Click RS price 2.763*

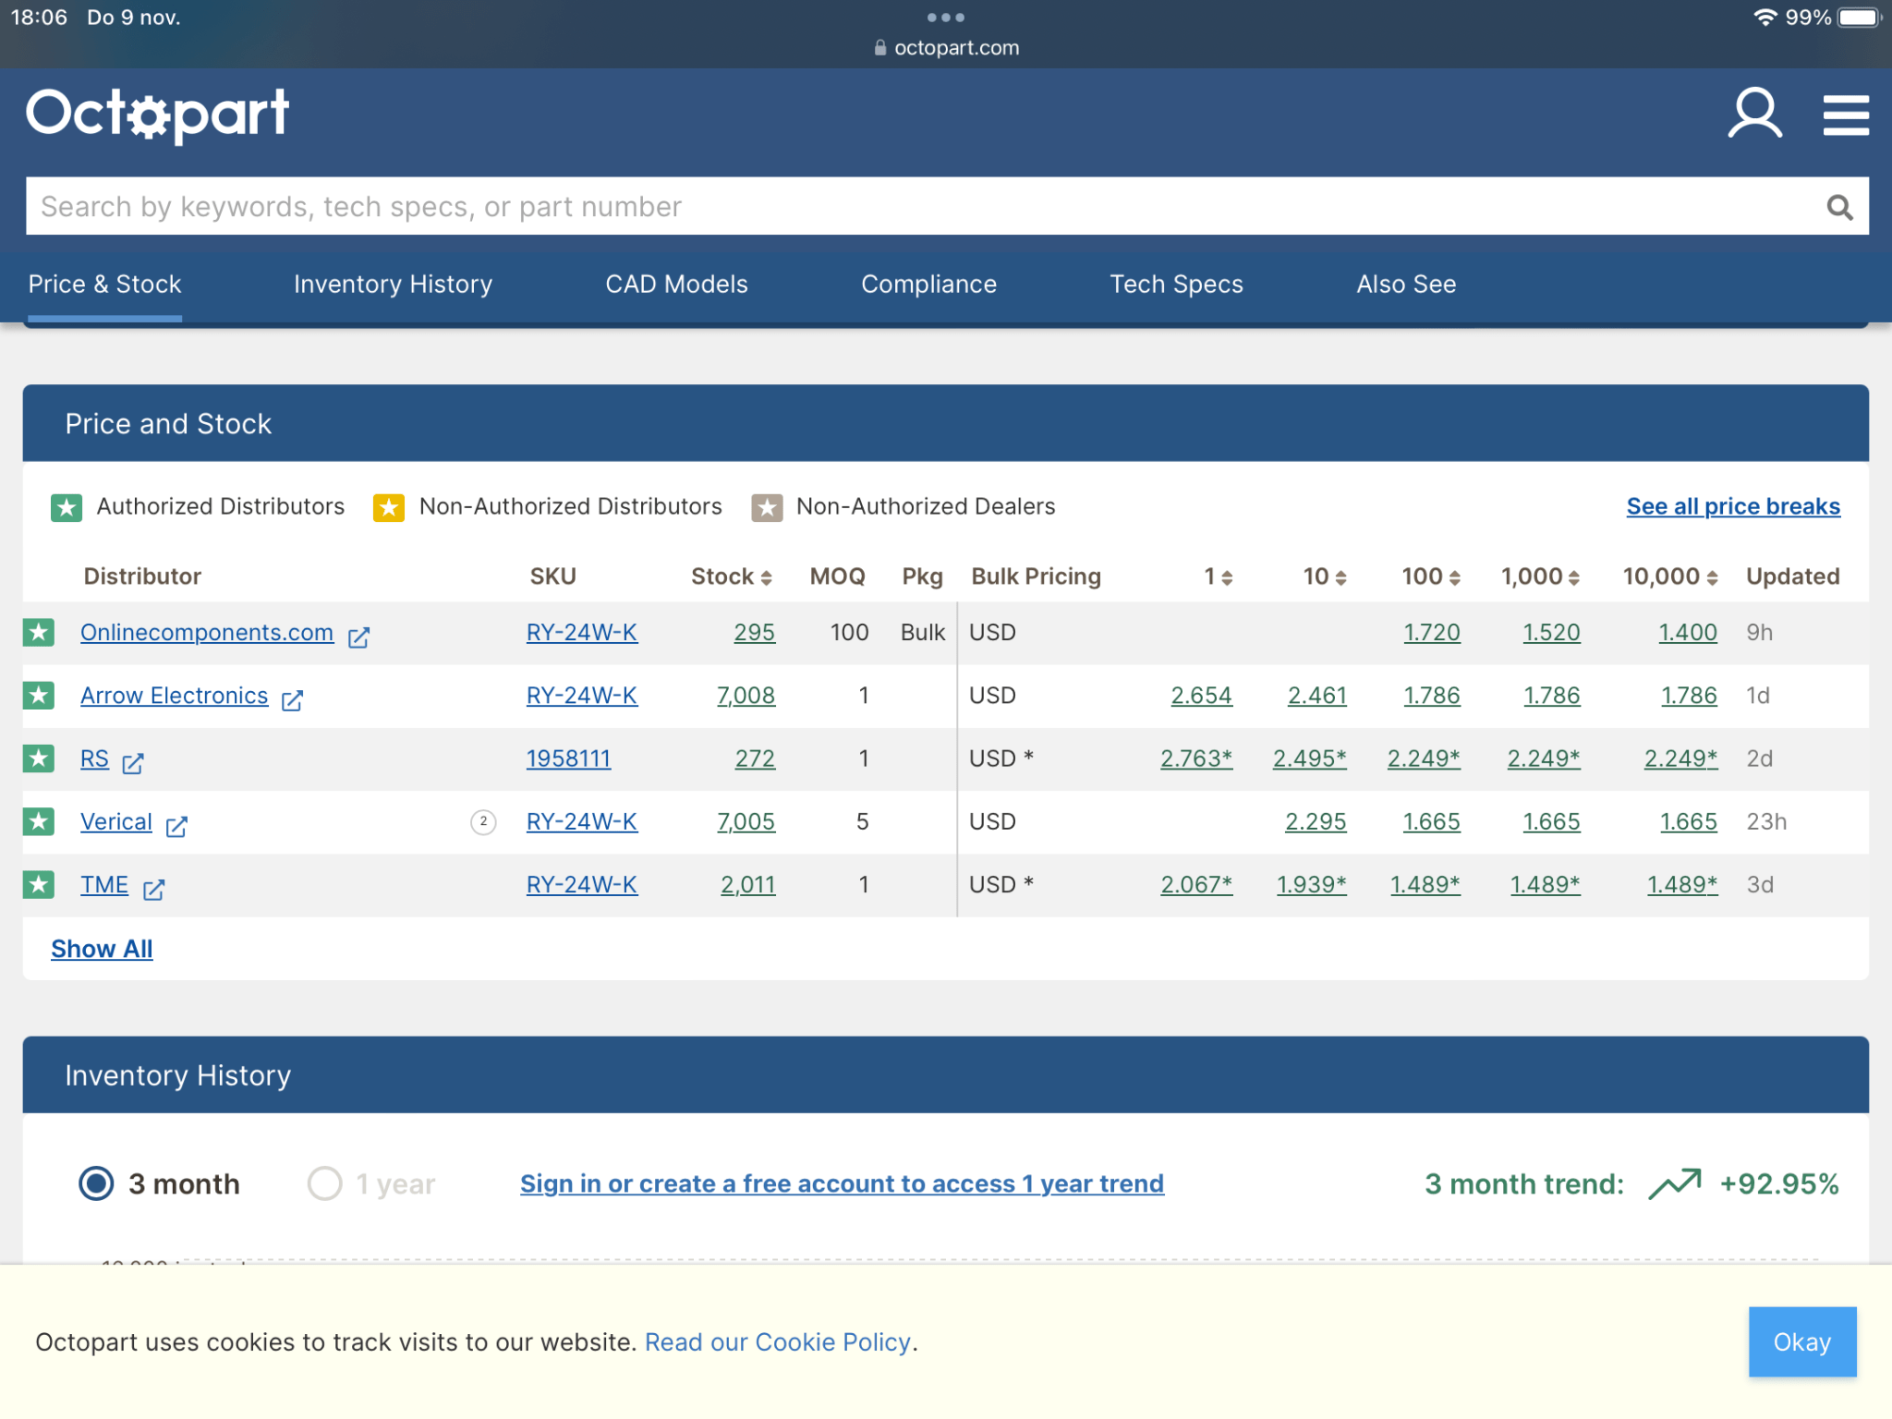coord(1196,758)
